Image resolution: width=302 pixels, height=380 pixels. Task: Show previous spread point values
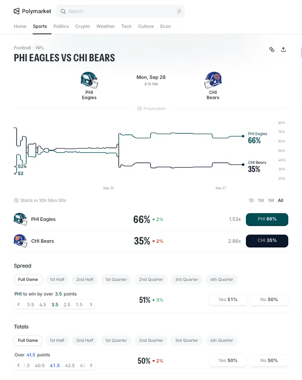tap(18, 305)
